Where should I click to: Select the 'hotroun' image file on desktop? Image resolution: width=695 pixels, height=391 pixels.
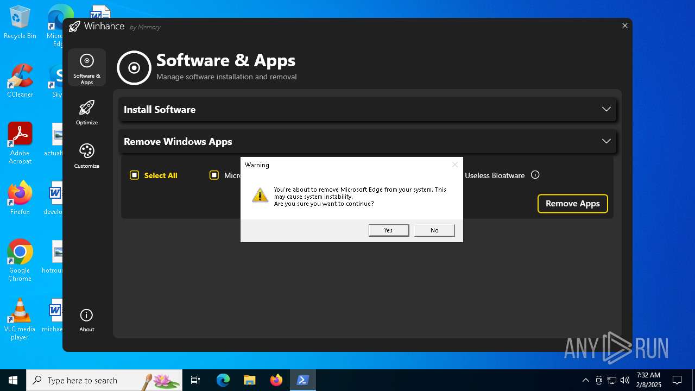coord(54,256)
